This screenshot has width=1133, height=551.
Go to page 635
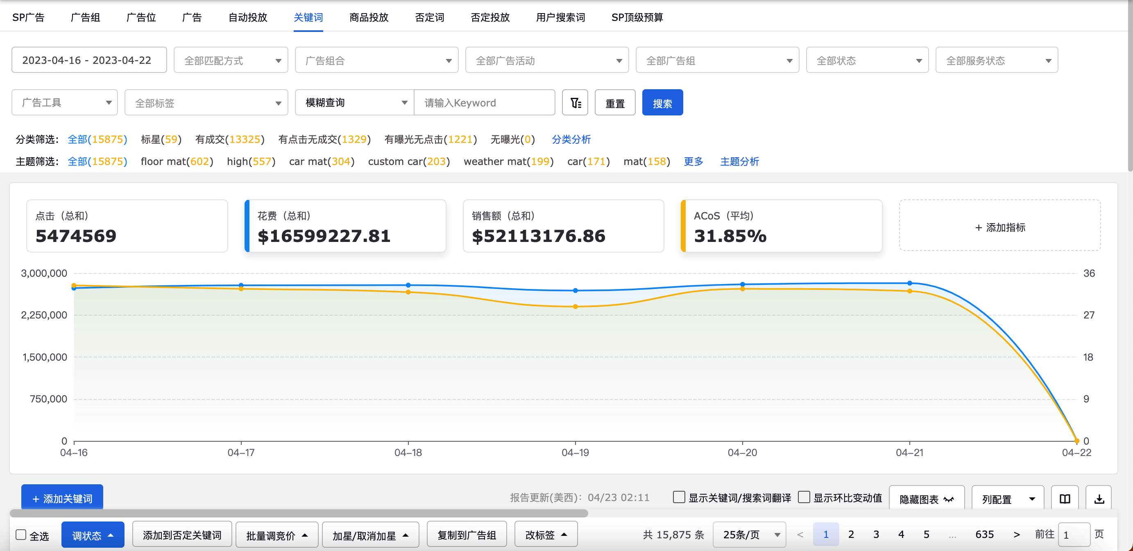(984, 535)
